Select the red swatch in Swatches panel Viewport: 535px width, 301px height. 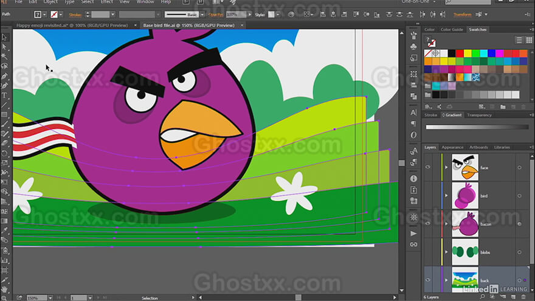tap(460, 53)
